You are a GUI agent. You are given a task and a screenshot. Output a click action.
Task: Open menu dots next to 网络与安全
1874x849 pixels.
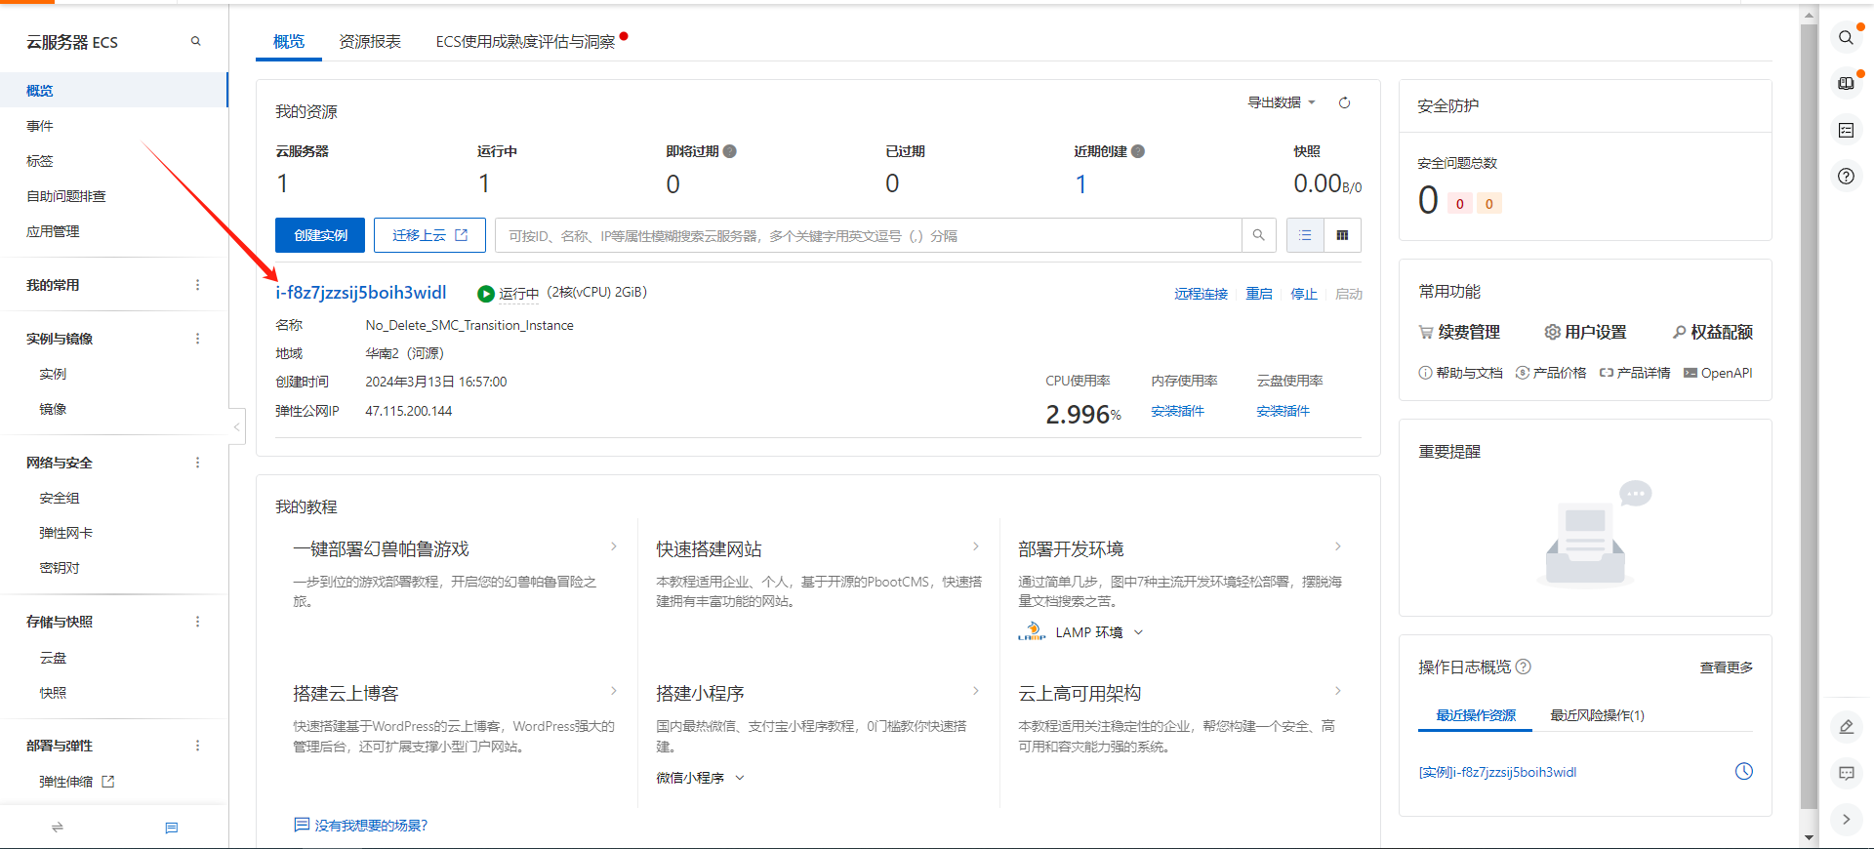pyautogui.click(x=197, y=463)
